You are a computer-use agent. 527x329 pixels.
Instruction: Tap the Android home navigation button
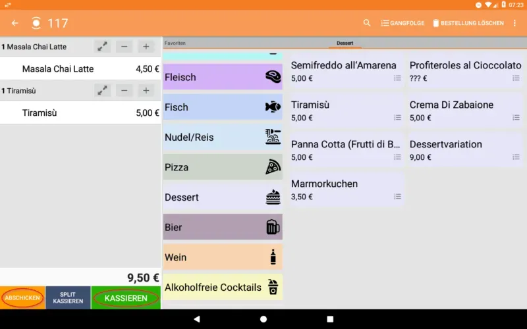point(263,319)
